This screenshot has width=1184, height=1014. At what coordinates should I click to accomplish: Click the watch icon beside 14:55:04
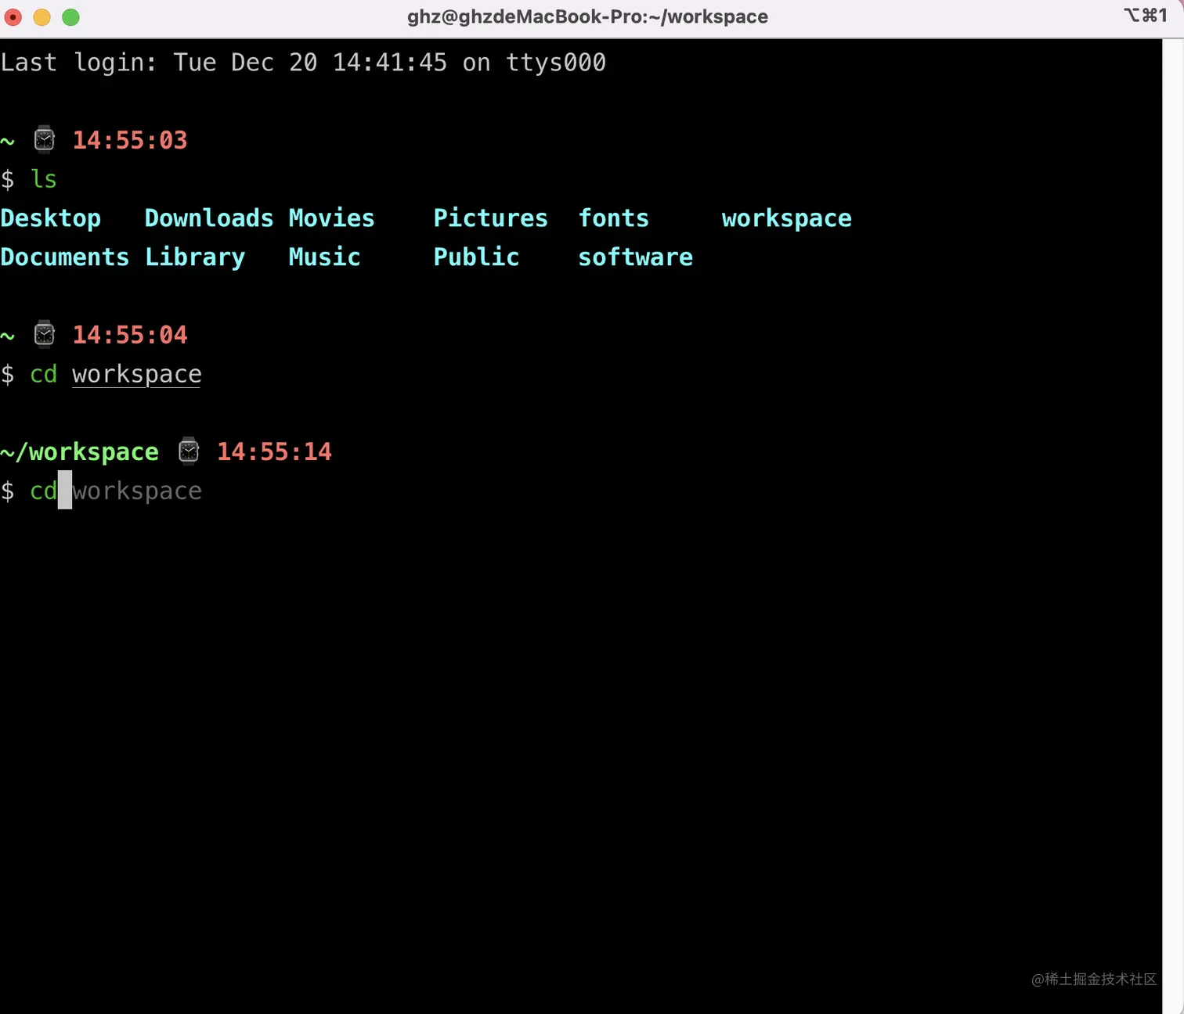(x=45, y=334)
